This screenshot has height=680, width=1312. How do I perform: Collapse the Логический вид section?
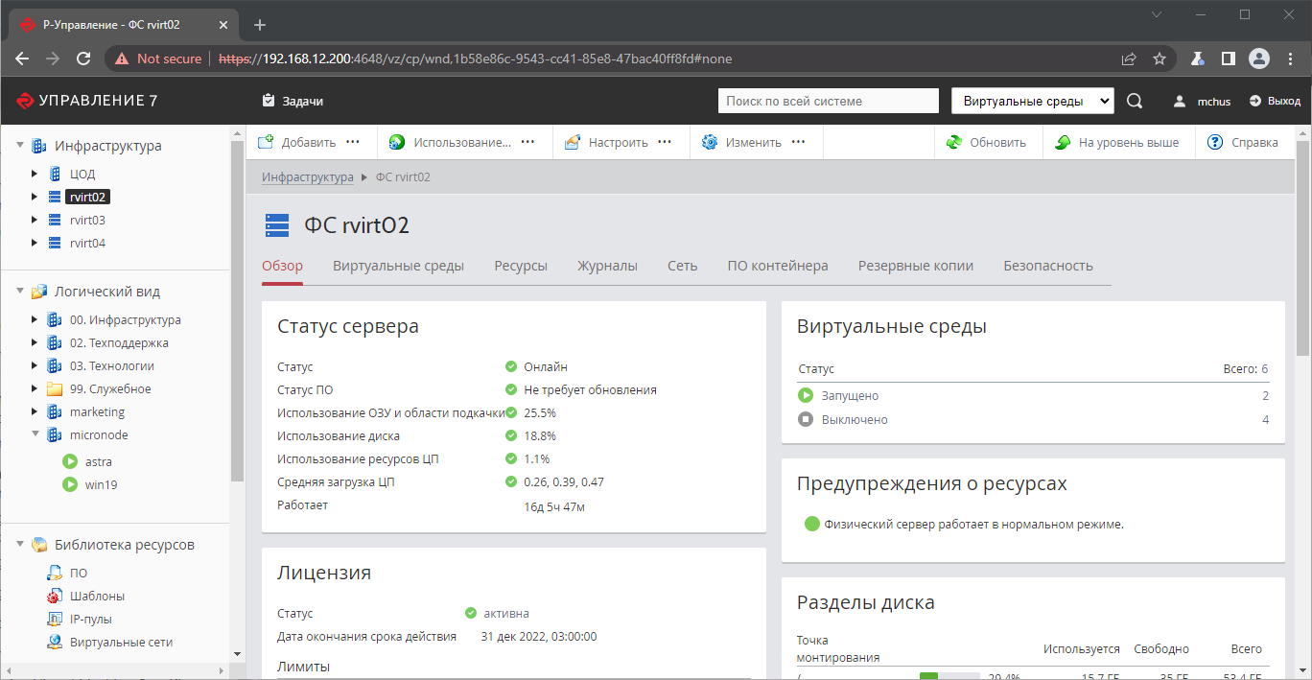click(20, 291)
